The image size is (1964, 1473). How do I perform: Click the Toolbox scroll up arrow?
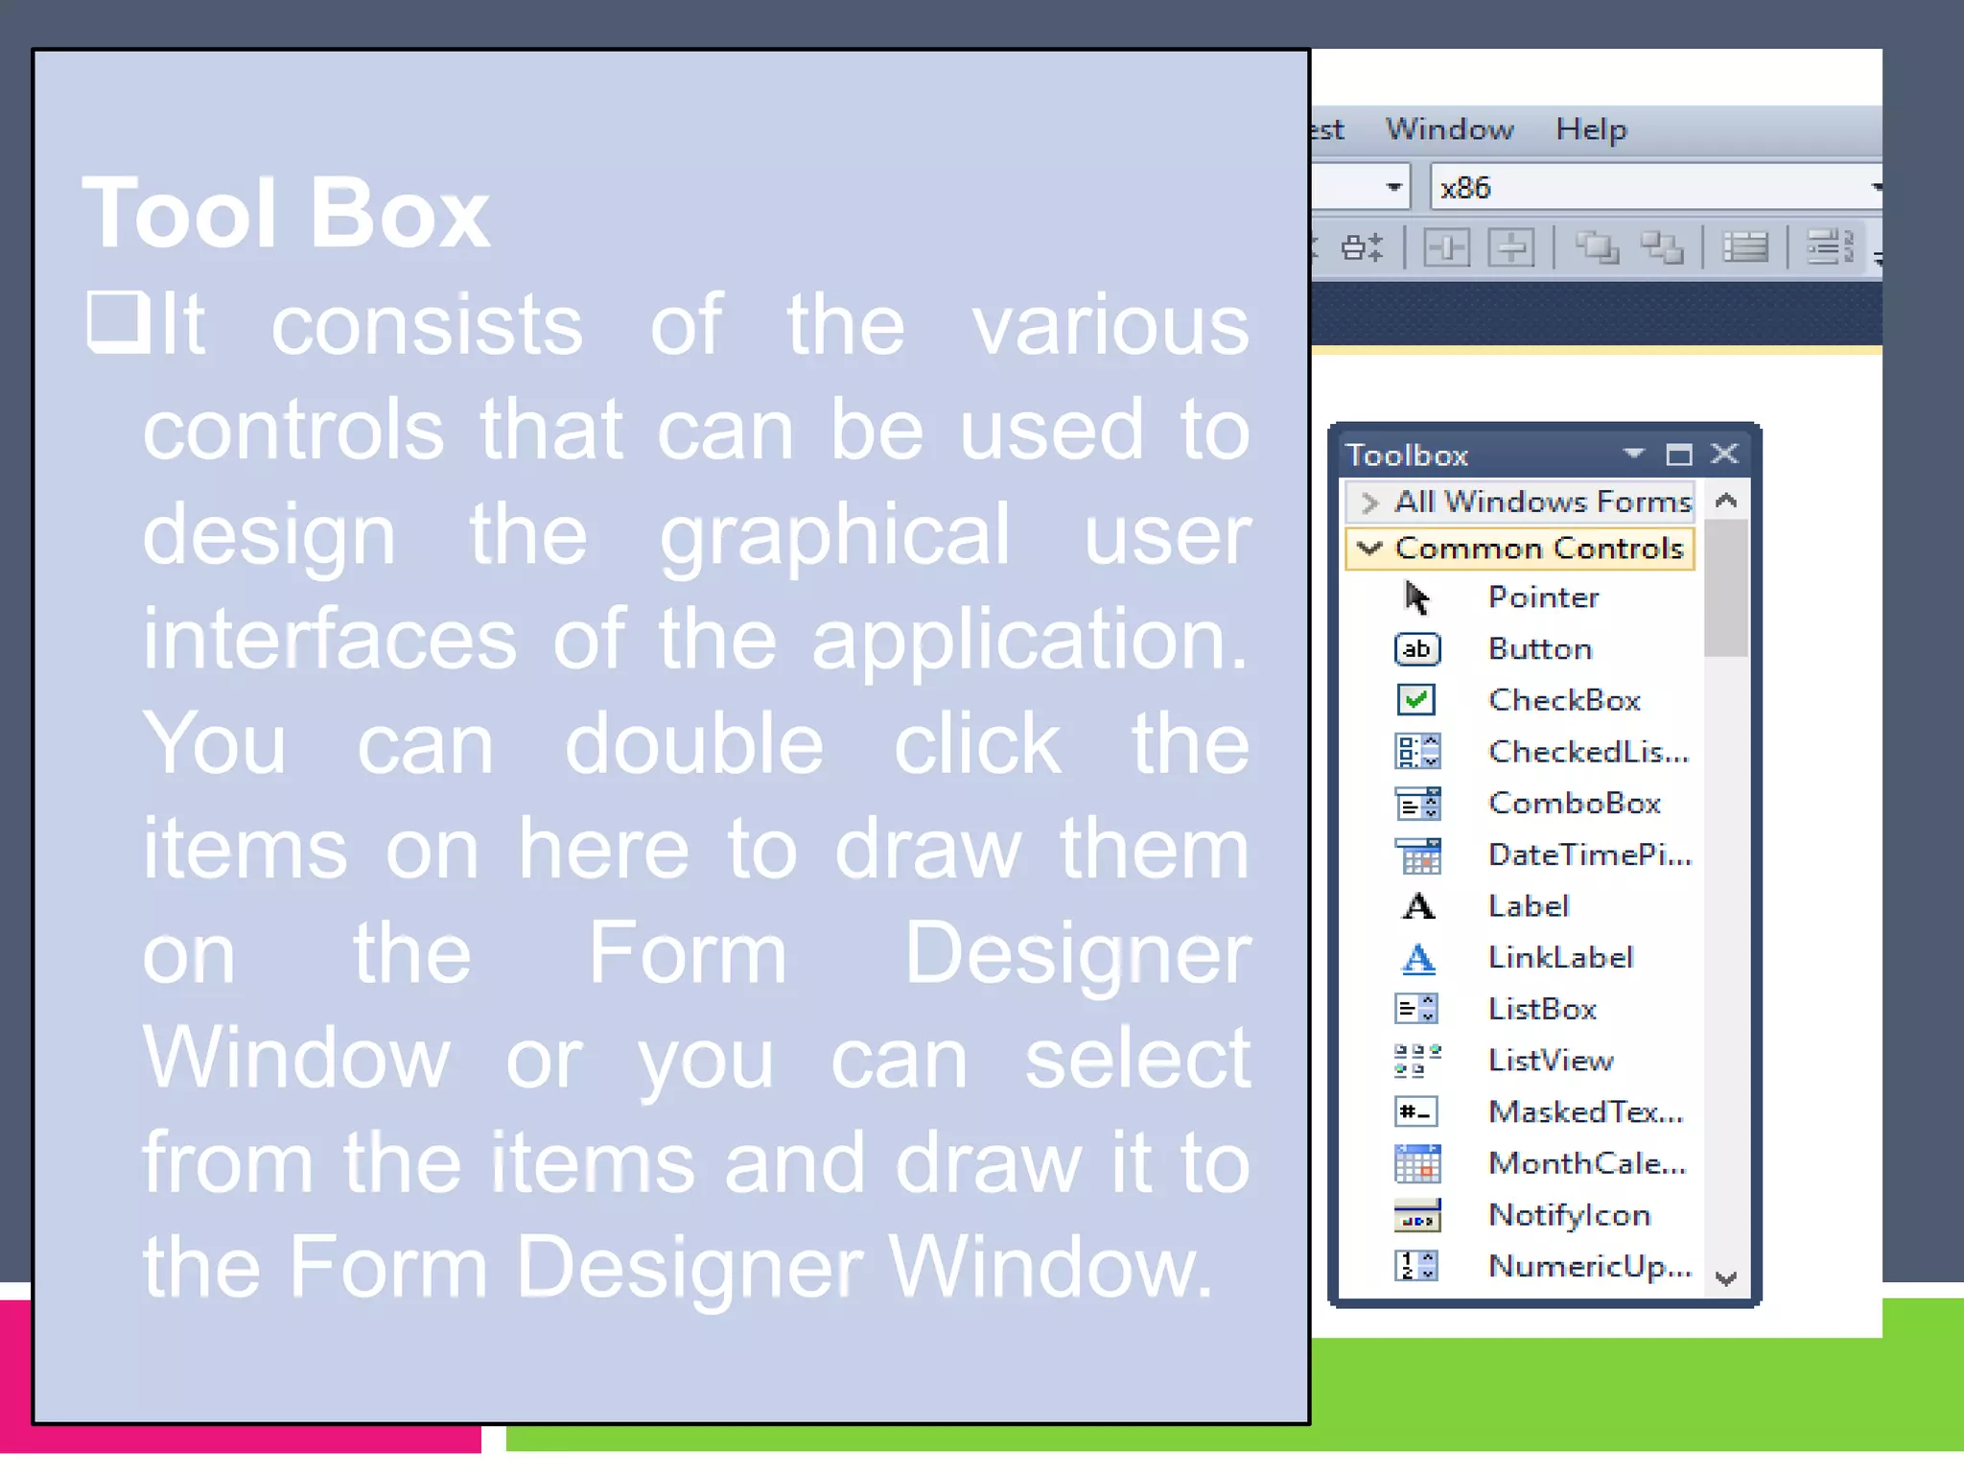coord(1726,501)
